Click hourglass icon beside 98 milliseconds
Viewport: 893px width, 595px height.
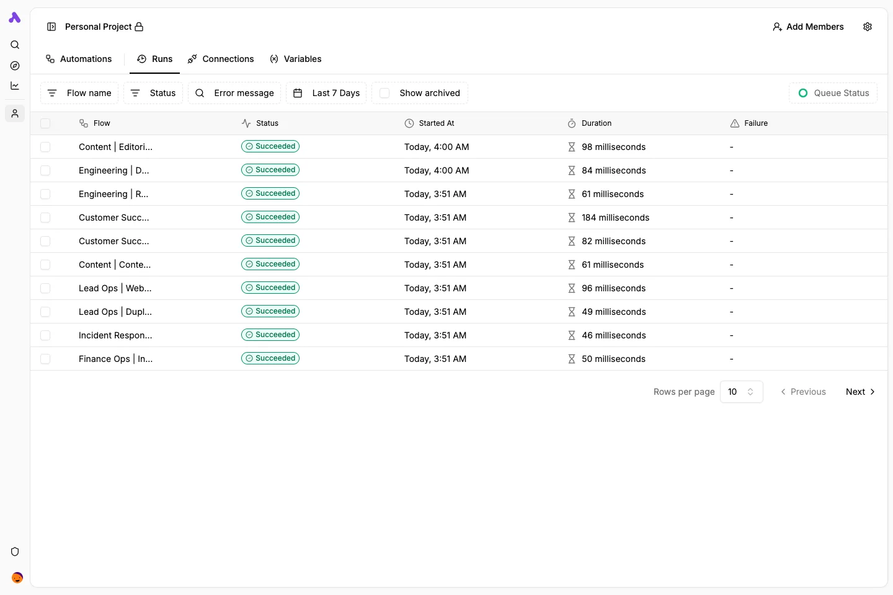pos(572,147)
